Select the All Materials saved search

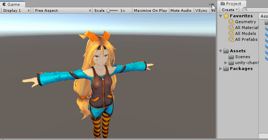coord(247,28)
